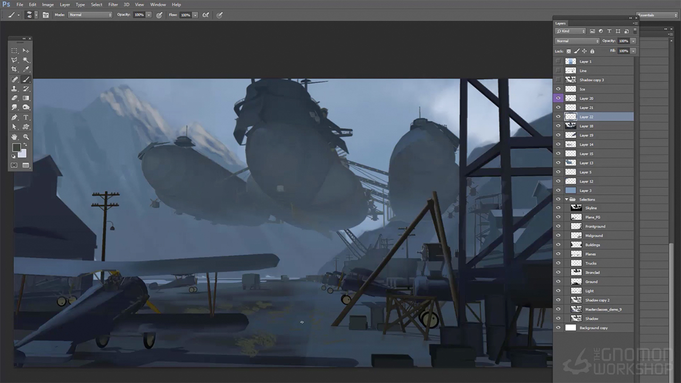Enable airbrush mode in options bar
681x383 pixels.
click(x=205, y=15)
